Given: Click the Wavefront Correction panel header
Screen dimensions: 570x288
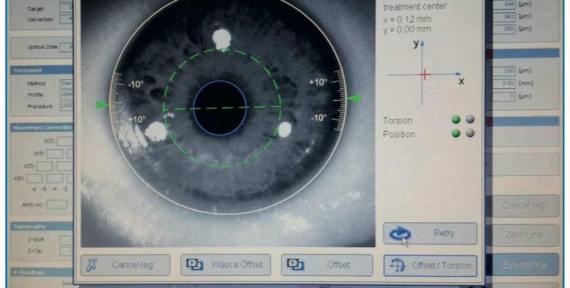Looking at the screenshot, I should 41,127.
